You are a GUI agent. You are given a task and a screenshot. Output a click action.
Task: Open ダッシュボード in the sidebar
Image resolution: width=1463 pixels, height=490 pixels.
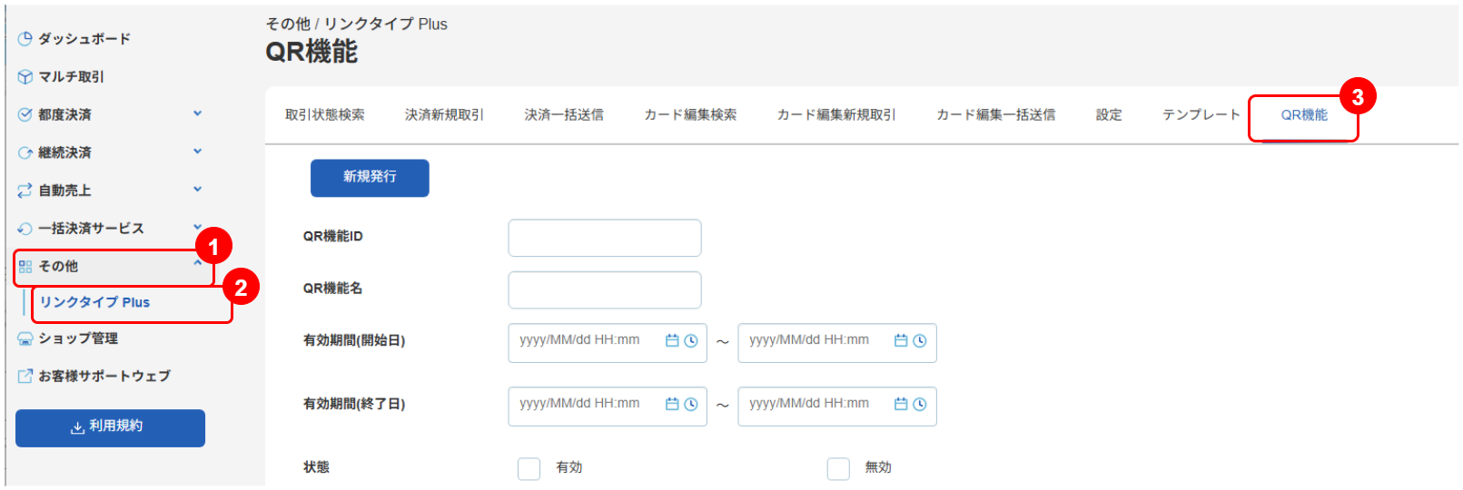click(x=84, y=39)
